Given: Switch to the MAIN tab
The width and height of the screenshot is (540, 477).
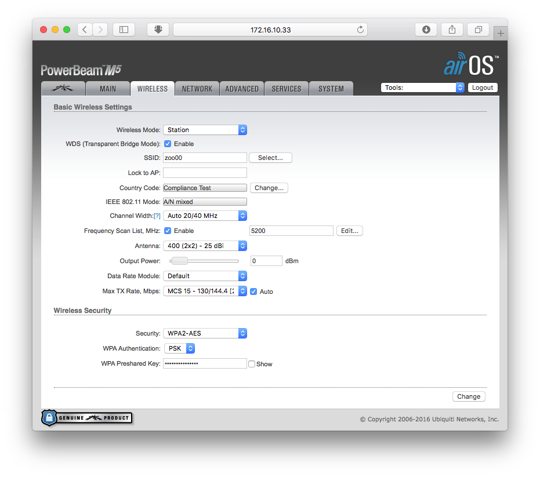Looking at the screenshot, I should click(108, 89).
